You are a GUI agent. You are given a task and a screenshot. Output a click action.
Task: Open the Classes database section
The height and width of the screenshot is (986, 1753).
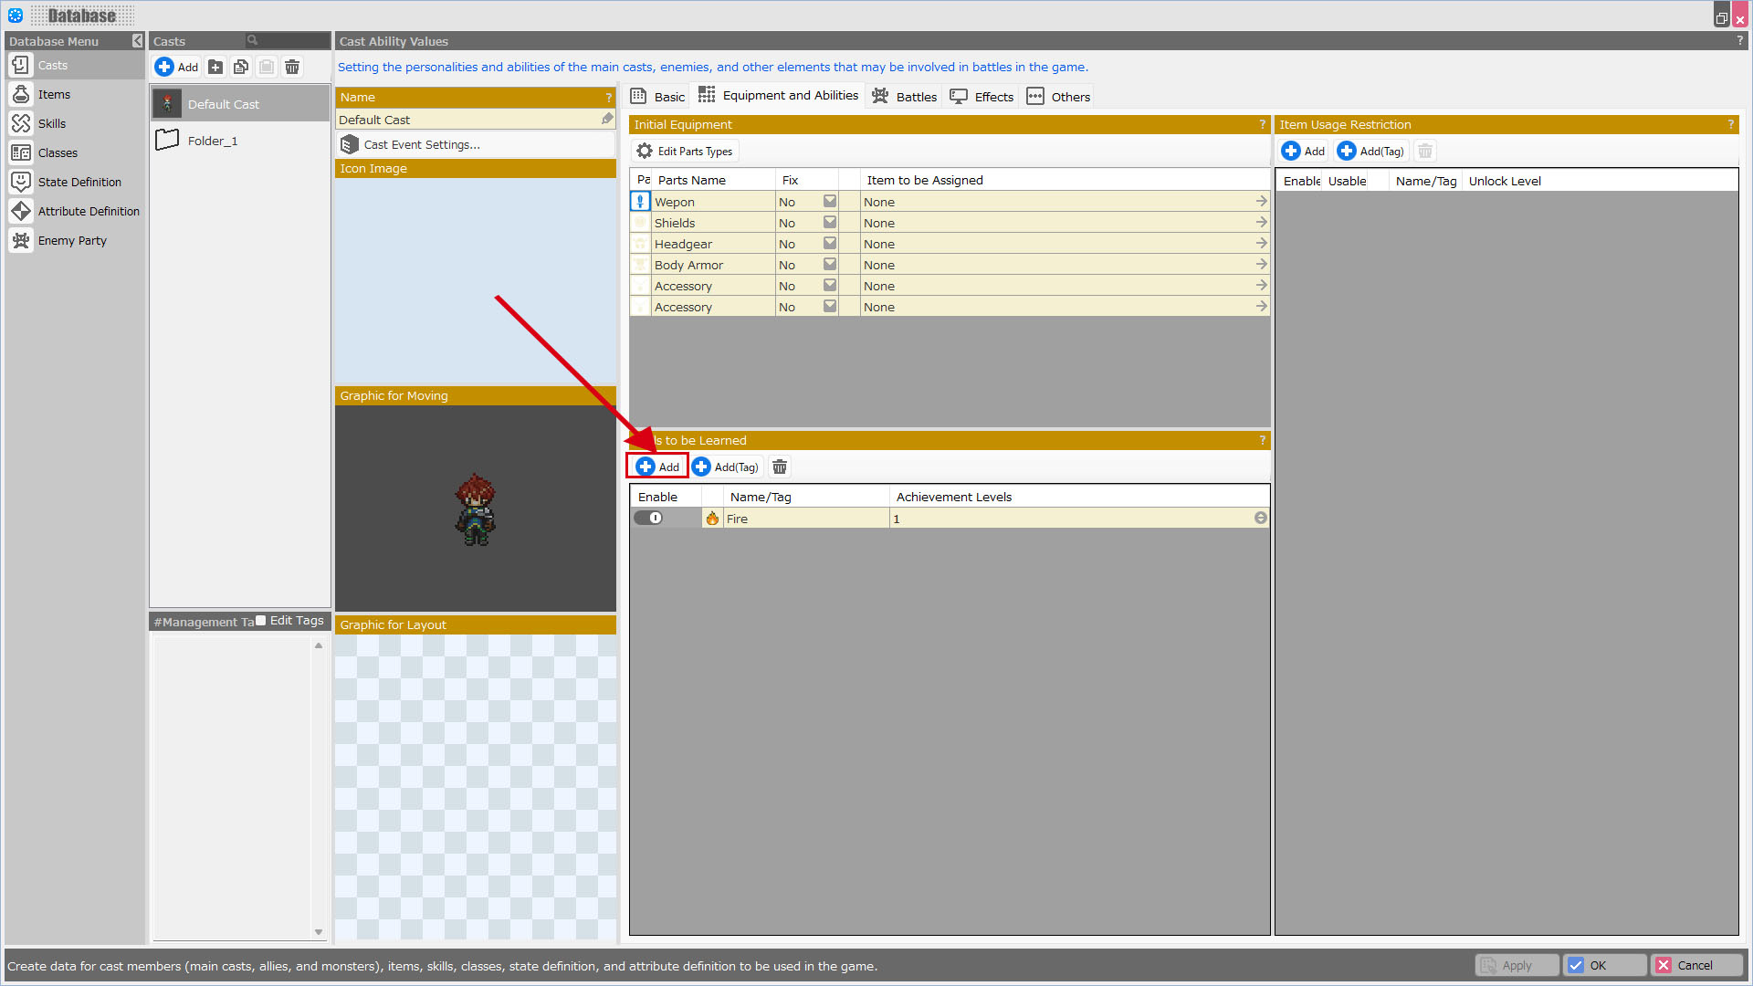tap(75, 152)
